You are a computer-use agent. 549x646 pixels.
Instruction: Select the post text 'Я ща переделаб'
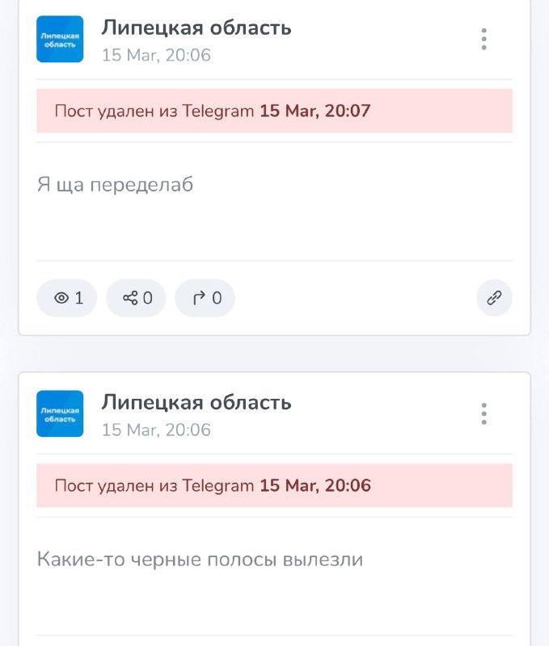[115, 185]
